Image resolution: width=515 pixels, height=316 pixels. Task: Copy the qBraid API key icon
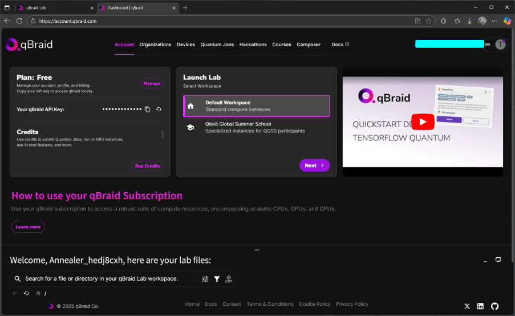(x=148, y=110)
